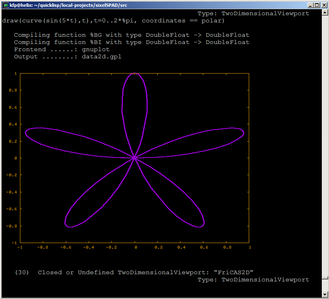The width and height of the screenshot is (329, 299).
Task: Click the y-axis label 0.8
Action: click(x=13, y=90)
